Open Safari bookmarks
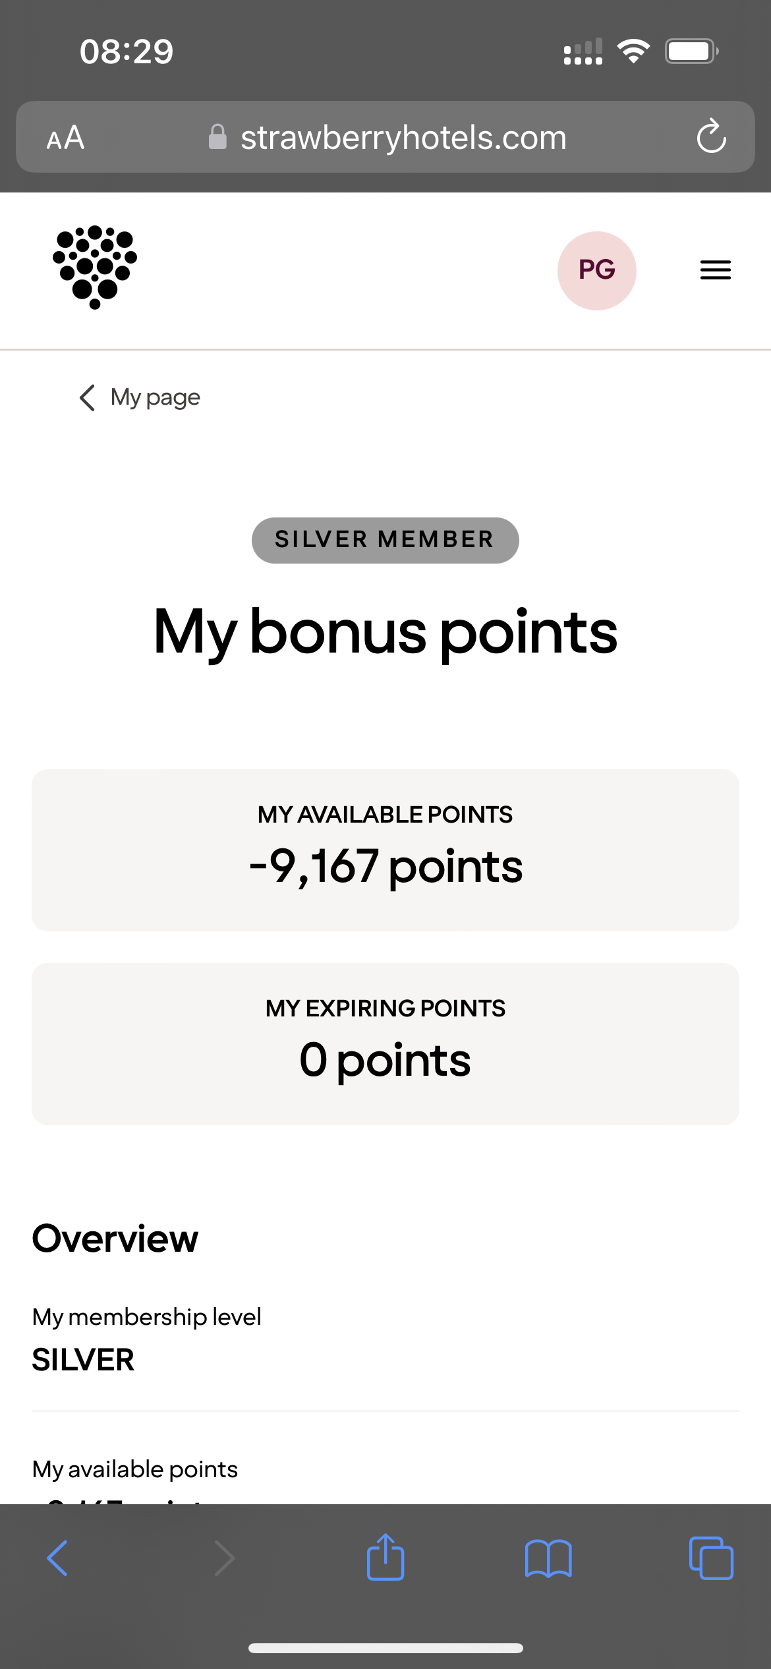Viewport: 771px width, 1669px height. tap(548, 1558)
